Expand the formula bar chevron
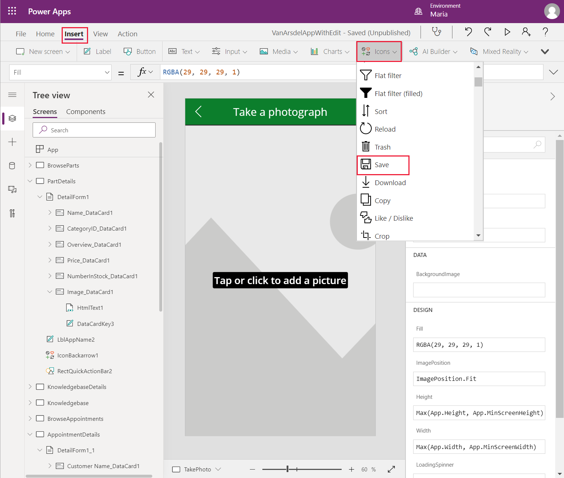The height and width of the screenshot is (478, 564). coord(553,72)
